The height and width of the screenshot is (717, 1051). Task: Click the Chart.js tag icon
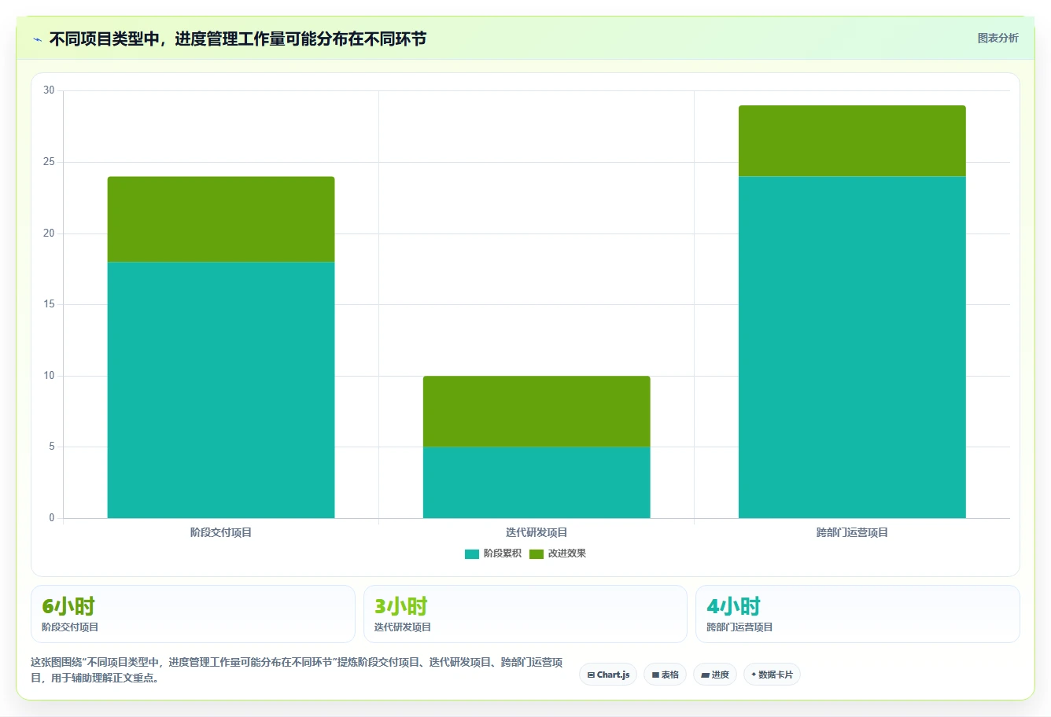pos(591,675)
